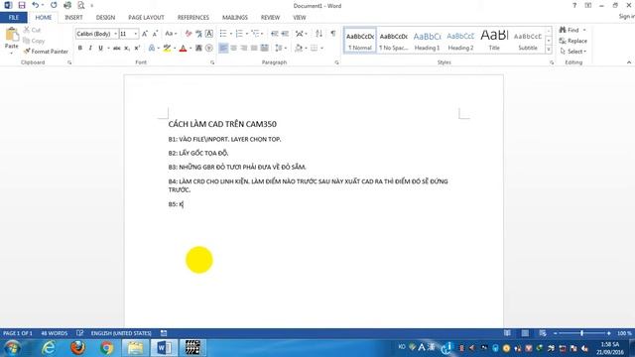
Task: Click the Windows Start button
Action: point(12,348)
